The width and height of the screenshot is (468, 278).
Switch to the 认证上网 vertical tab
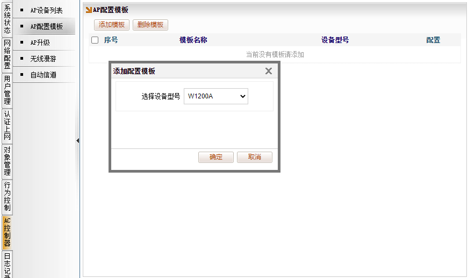pyautogui.click(x=7, y=125)
